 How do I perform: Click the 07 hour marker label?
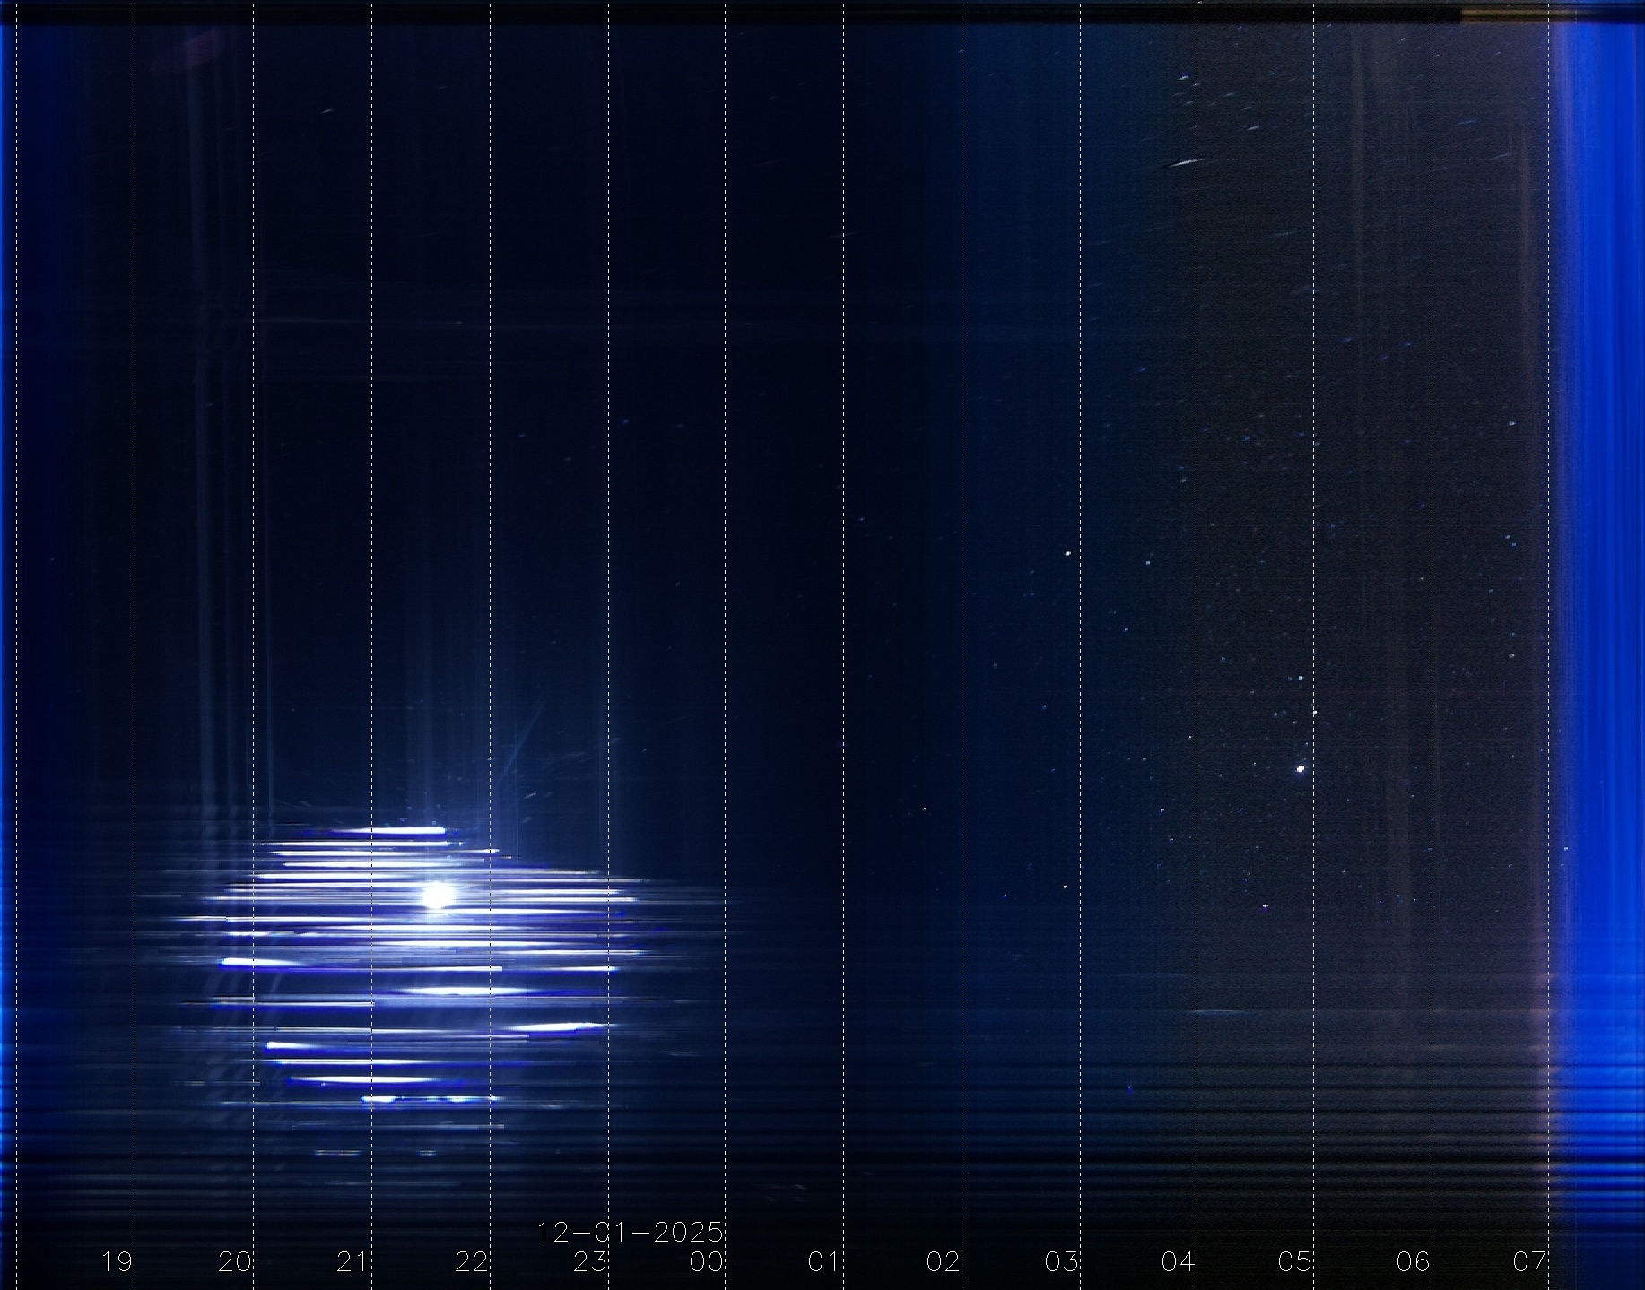[1530, 1262]
